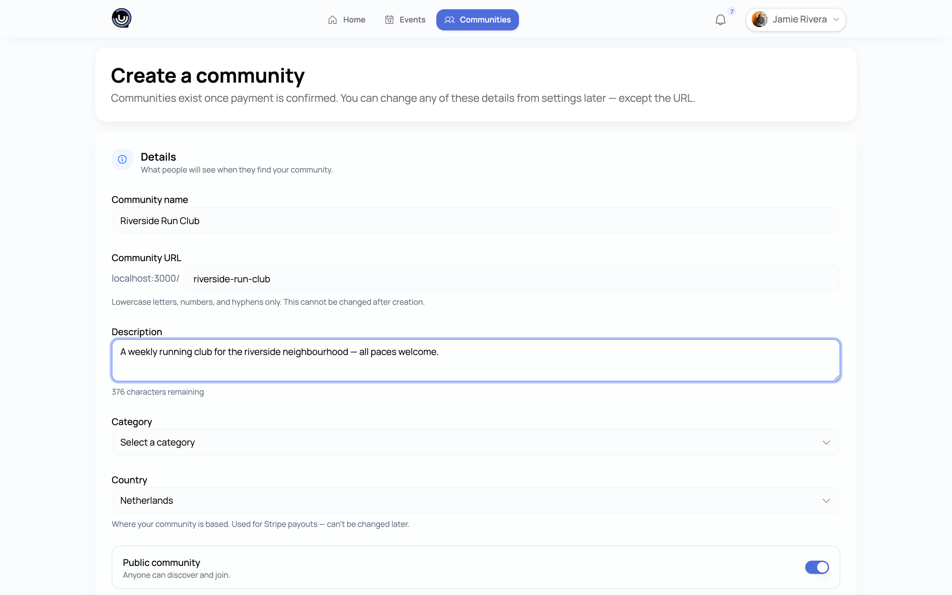Click the Description textarea resize handle
This screenshot has width=952, height=595.
[x=836, y=377]
